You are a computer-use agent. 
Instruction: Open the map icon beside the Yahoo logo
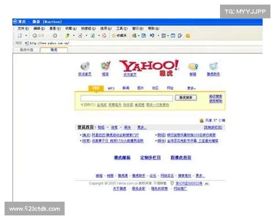105,66
